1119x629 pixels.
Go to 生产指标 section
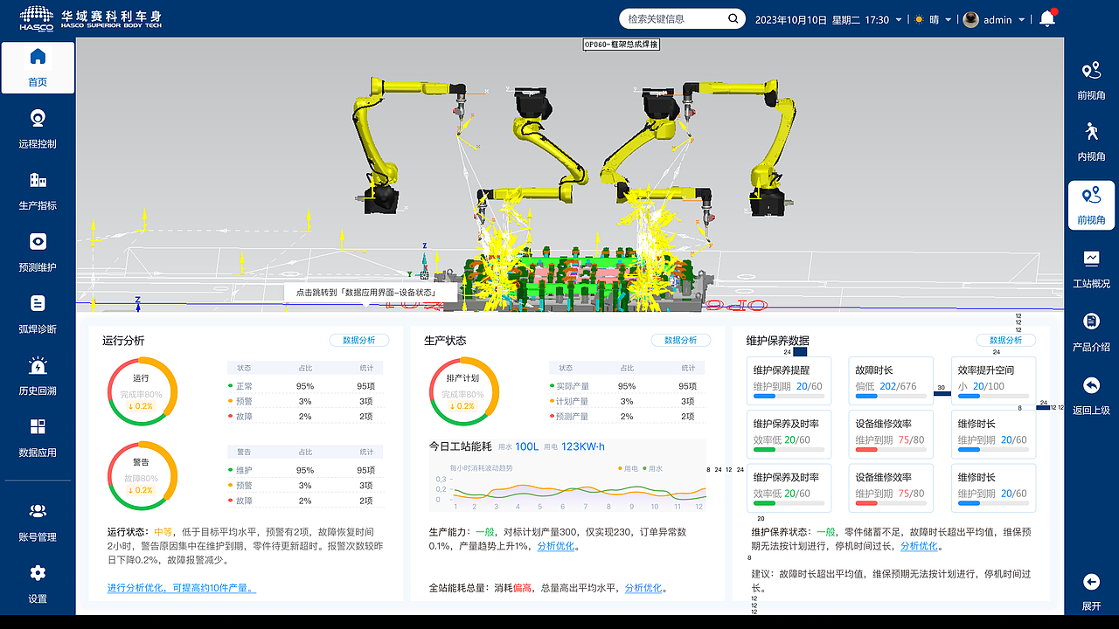coord(38,191)
